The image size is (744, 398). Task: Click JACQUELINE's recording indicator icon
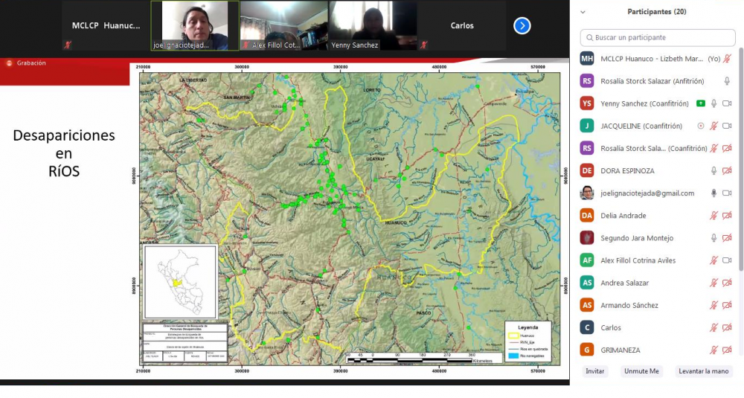[700, 126]
